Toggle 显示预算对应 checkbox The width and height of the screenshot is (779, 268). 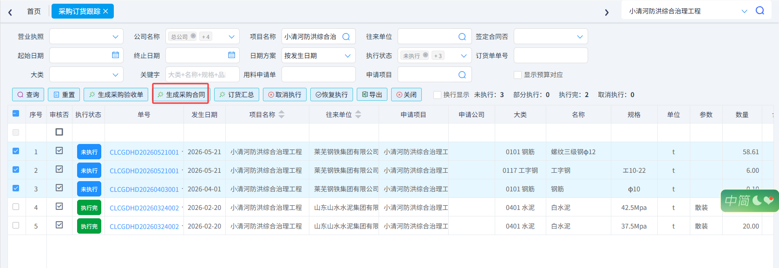[x=517, y=75]
